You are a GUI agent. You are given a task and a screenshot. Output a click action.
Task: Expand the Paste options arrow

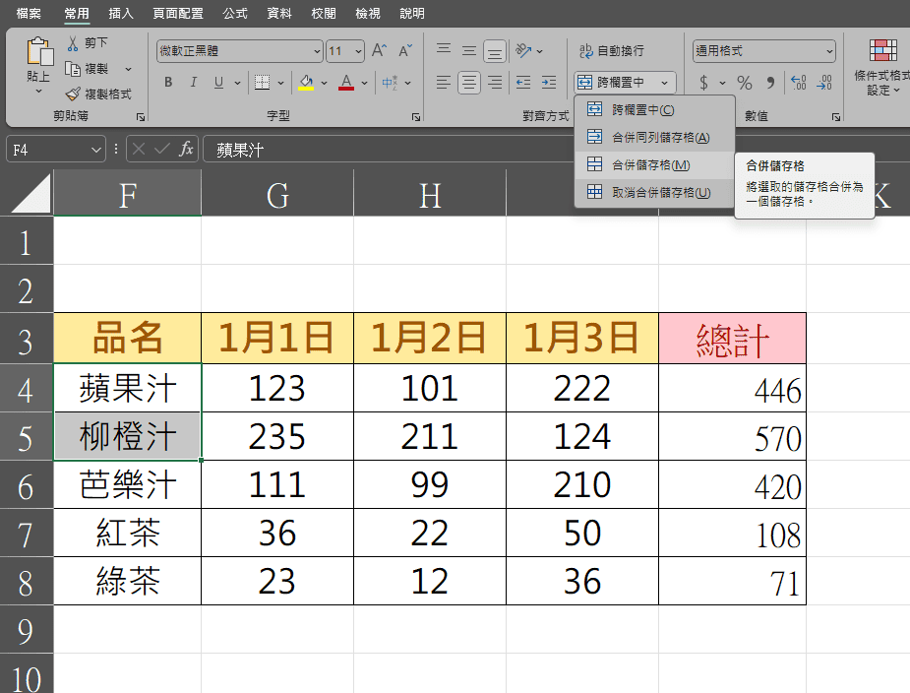(39, 92)
